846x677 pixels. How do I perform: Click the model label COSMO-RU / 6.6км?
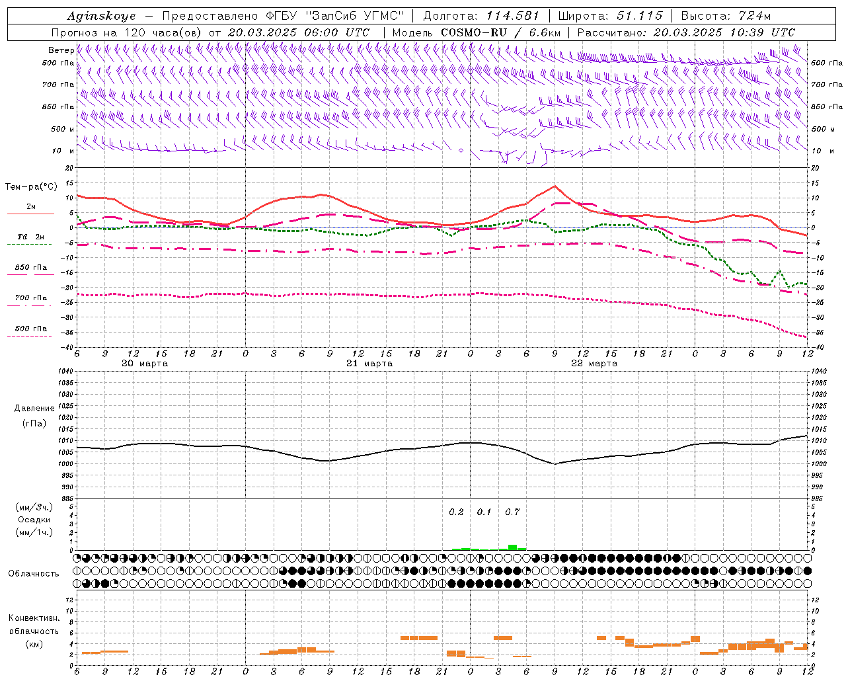coord(500,32)
